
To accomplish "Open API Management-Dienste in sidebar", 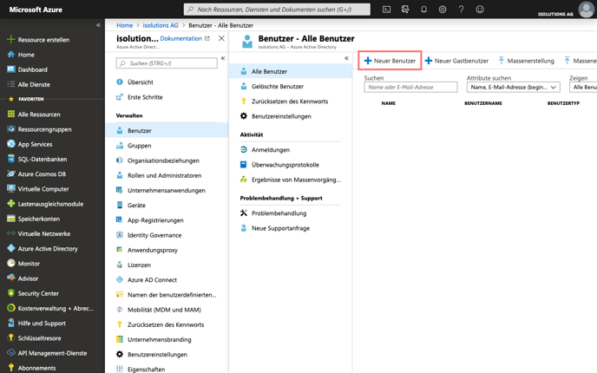I will point(52,353).
